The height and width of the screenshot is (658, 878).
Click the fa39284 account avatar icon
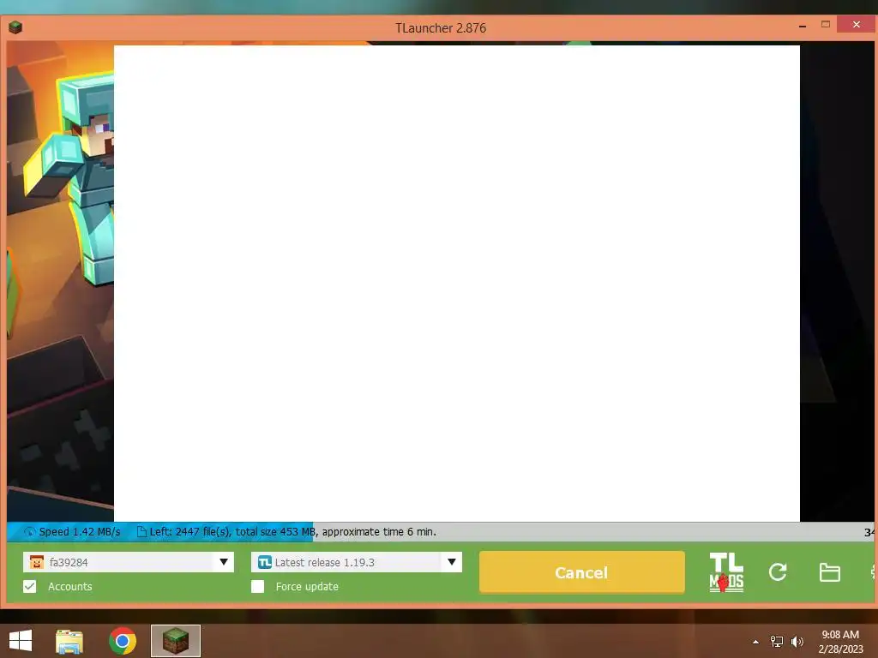click(x=36, y=562)
